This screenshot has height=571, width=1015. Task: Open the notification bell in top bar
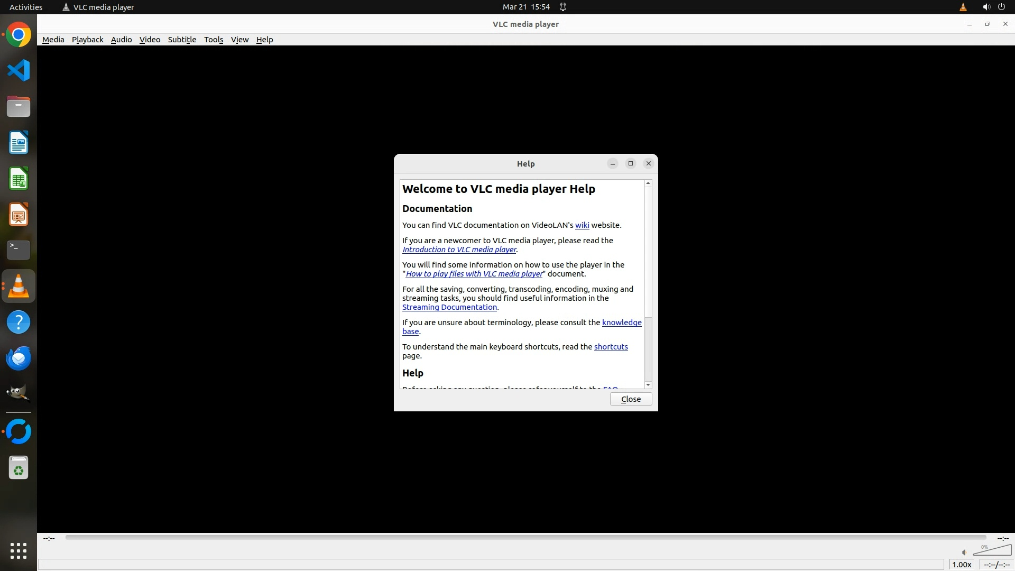(x=563, y=7)
